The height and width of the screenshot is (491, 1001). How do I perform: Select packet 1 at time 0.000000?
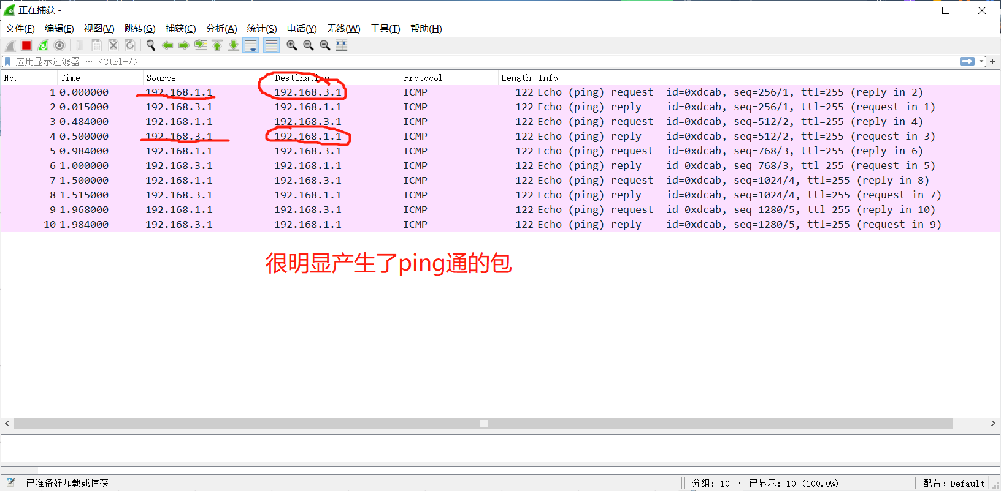500,92
